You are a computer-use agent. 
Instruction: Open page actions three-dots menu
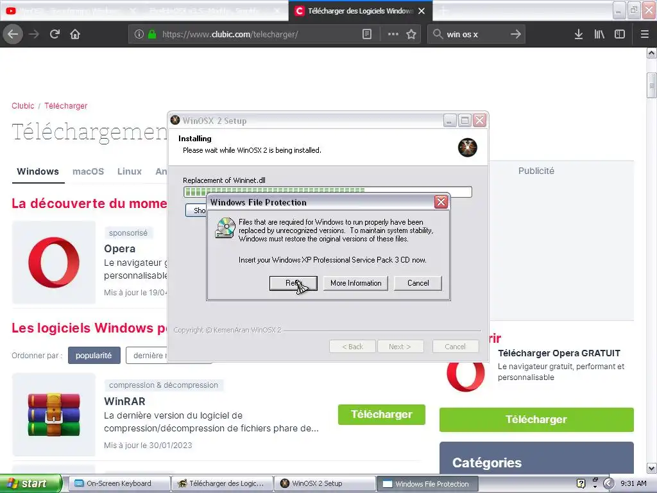click(x=393, y=34)
